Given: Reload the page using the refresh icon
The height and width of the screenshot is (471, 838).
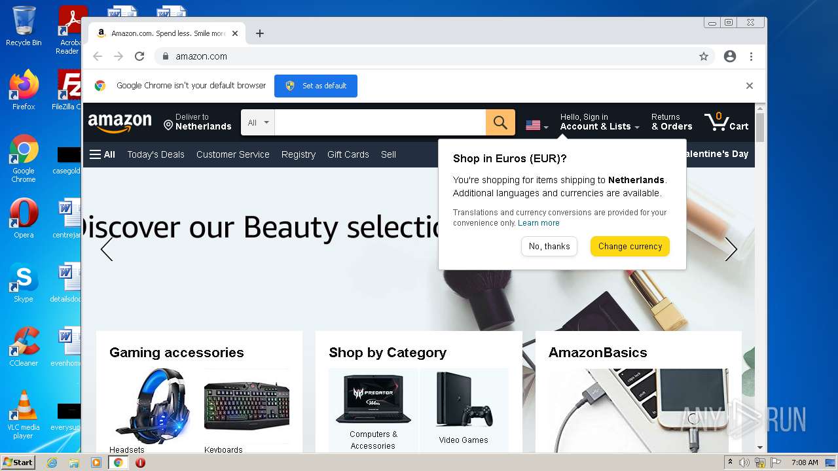Looking at the screenshot, I should tap(139, 56).
